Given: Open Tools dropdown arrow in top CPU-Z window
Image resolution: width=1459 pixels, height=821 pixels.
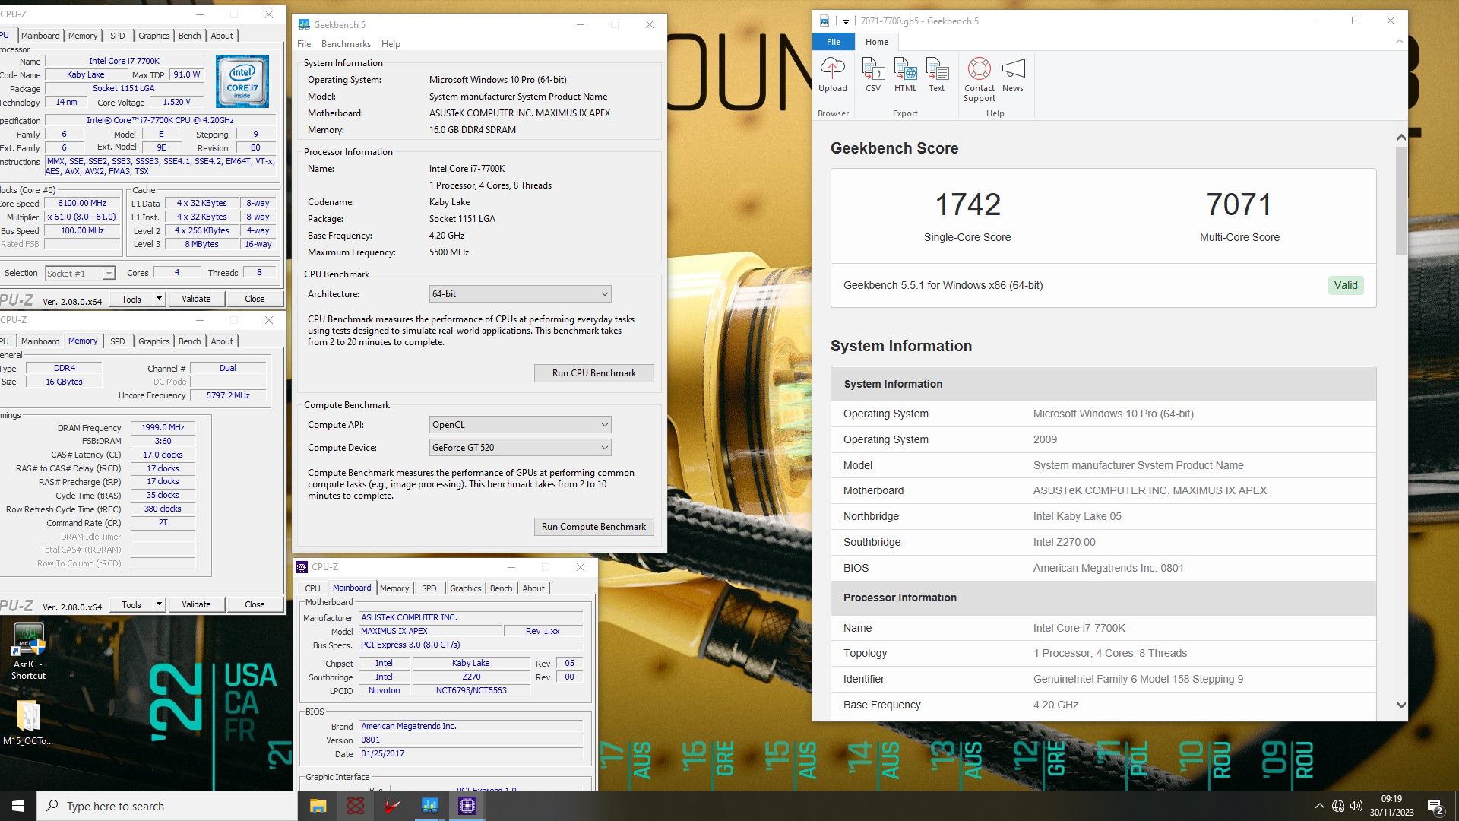Looking at the screenshot, I should click(160, 299).
